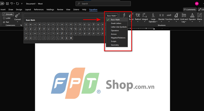
Task: Click the Save icon in title bar
Action: tap(7, 4)
